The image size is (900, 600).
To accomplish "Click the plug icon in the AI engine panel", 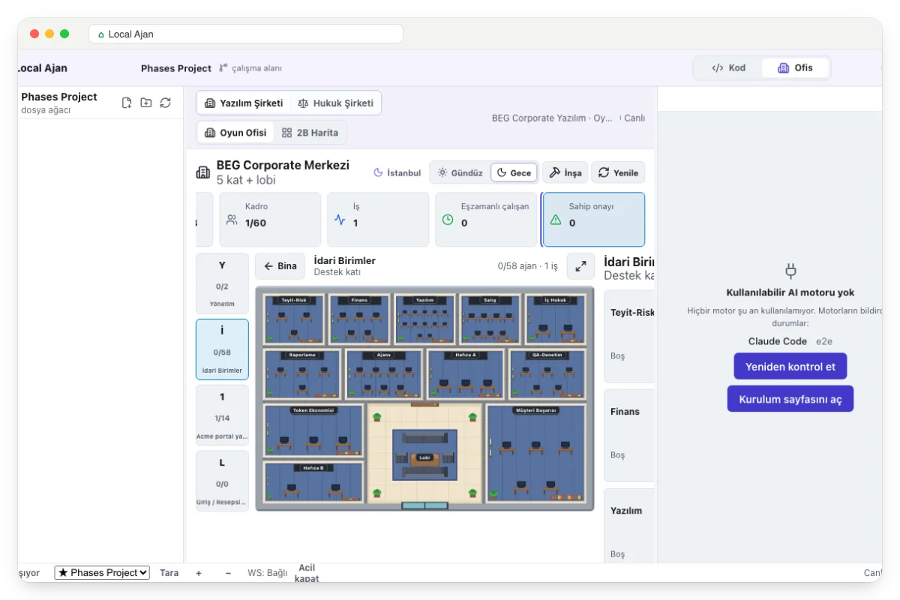I will pos(790,271).
